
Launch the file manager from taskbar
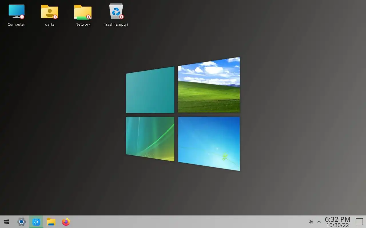[51, 222]
